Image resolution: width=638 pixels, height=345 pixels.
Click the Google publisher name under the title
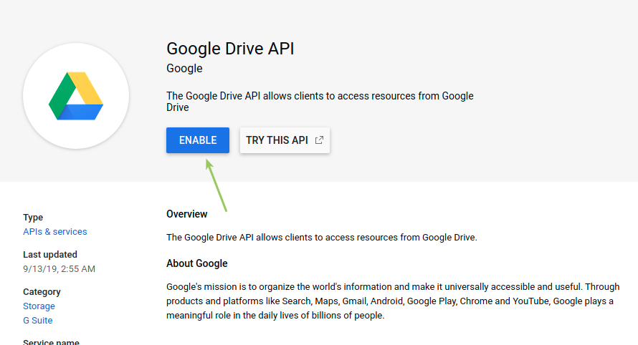pyautogui.click(x=184, y=68)
